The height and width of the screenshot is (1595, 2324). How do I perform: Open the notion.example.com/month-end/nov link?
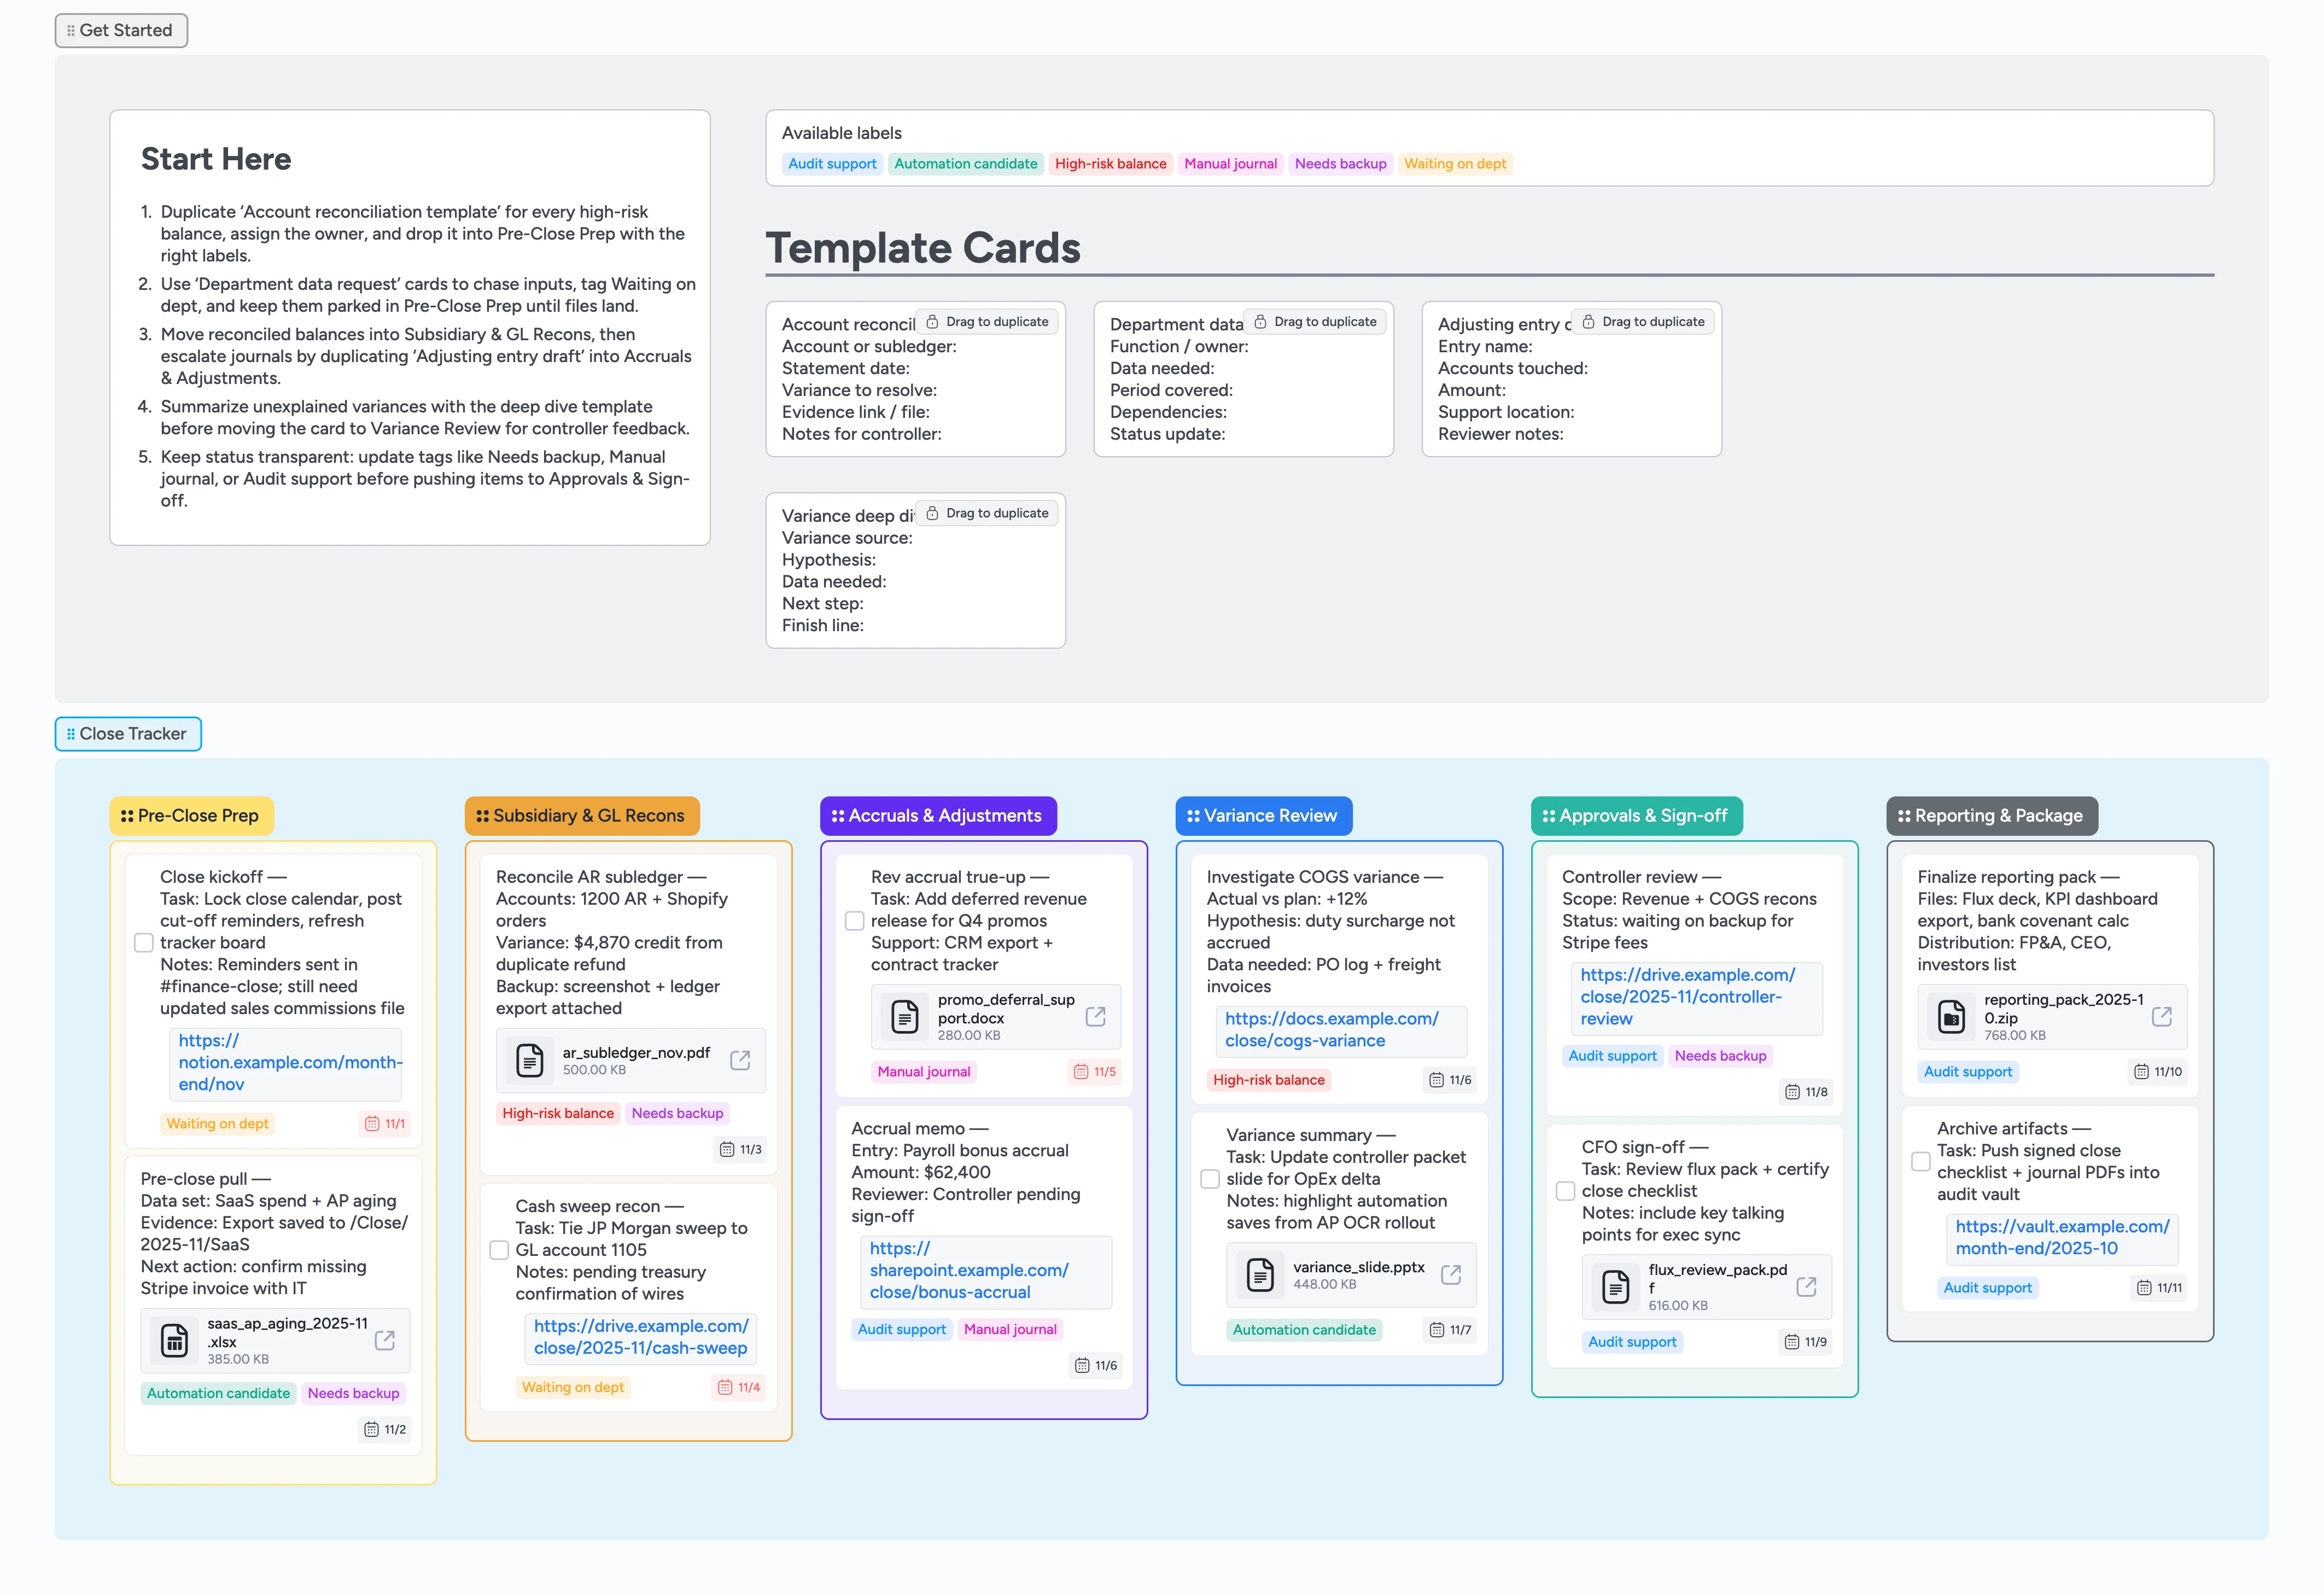point(286,1062)
